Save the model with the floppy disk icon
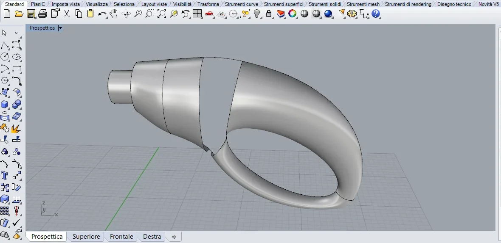 31,14
